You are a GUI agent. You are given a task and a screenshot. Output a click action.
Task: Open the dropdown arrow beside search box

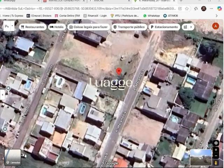click(13, 26)
